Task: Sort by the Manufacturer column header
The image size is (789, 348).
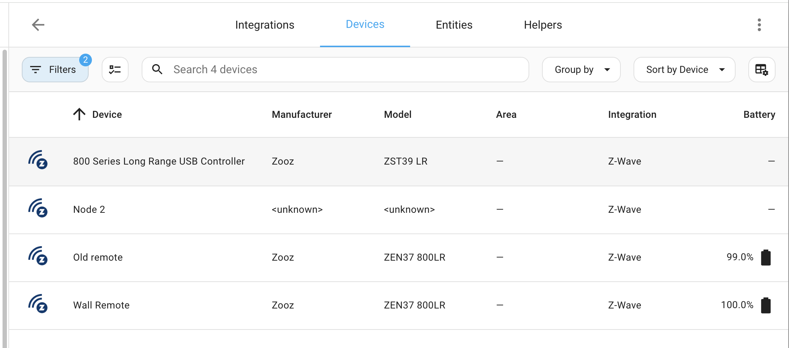Action: click(302, 115)
